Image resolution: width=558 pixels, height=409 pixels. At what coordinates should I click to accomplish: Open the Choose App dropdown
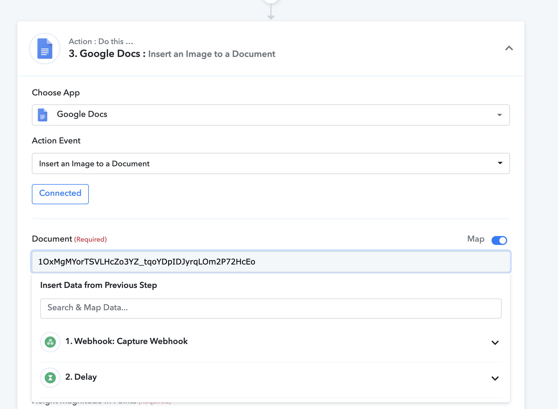point(271,115)
